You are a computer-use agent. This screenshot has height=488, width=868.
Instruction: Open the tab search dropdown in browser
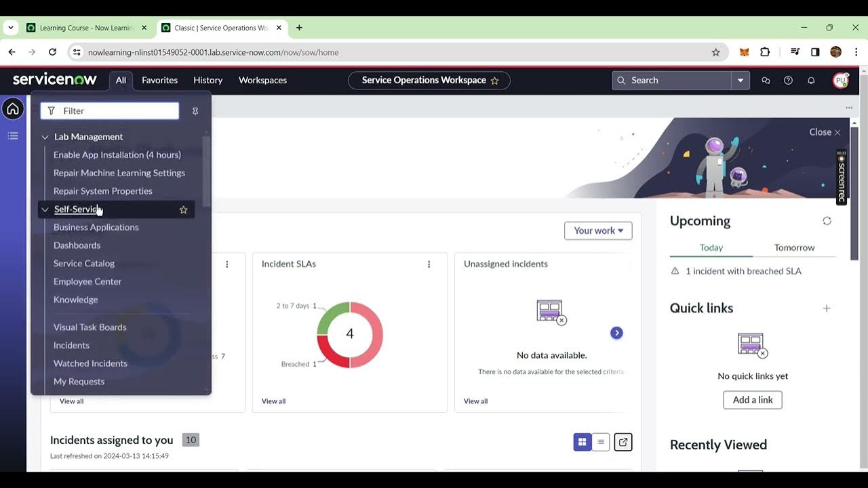[10, 28]
